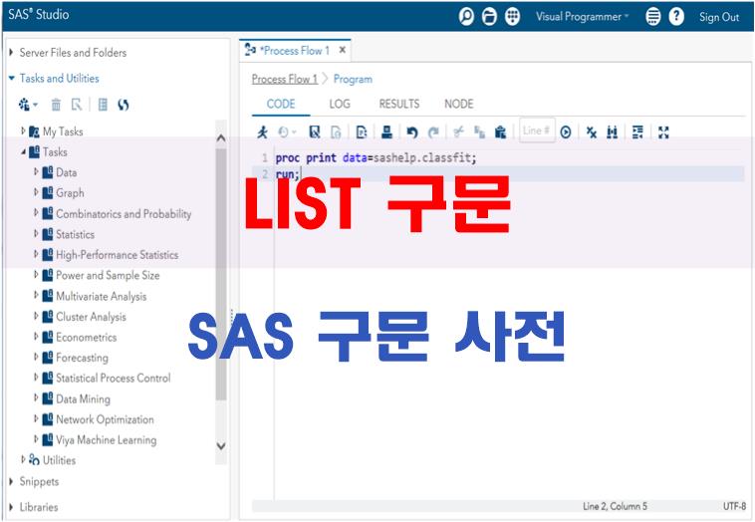Select Combinatorics and Probability folder
755x522 pixels.
click(x=124, y=214)
